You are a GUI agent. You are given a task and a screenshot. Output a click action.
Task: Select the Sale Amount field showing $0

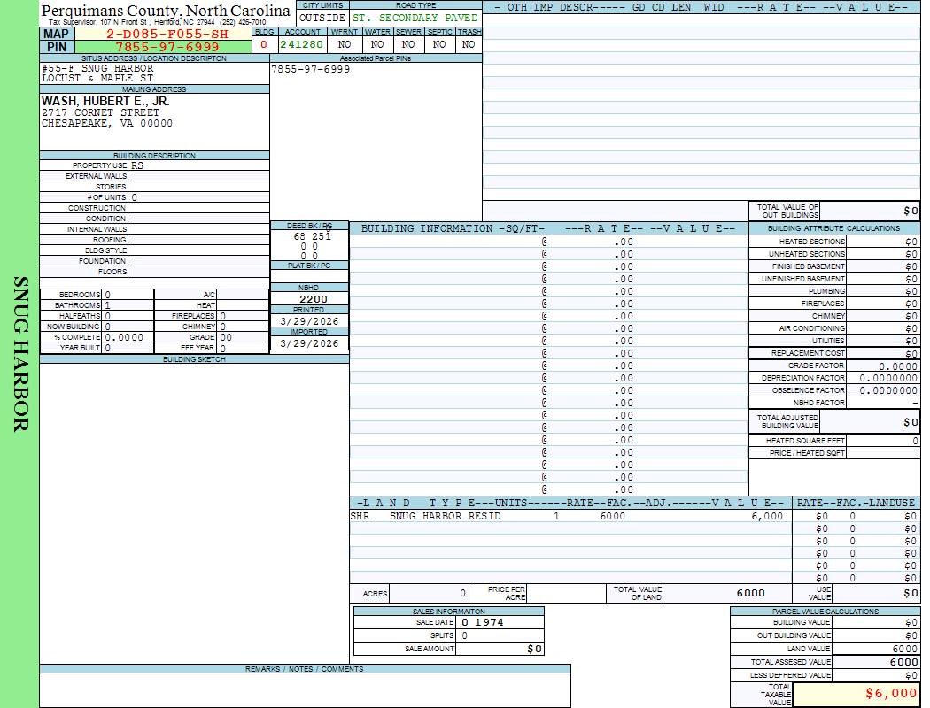[x=499, y=649]
